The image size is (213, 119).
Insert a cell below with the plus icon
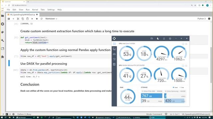(x=13, y=19)
